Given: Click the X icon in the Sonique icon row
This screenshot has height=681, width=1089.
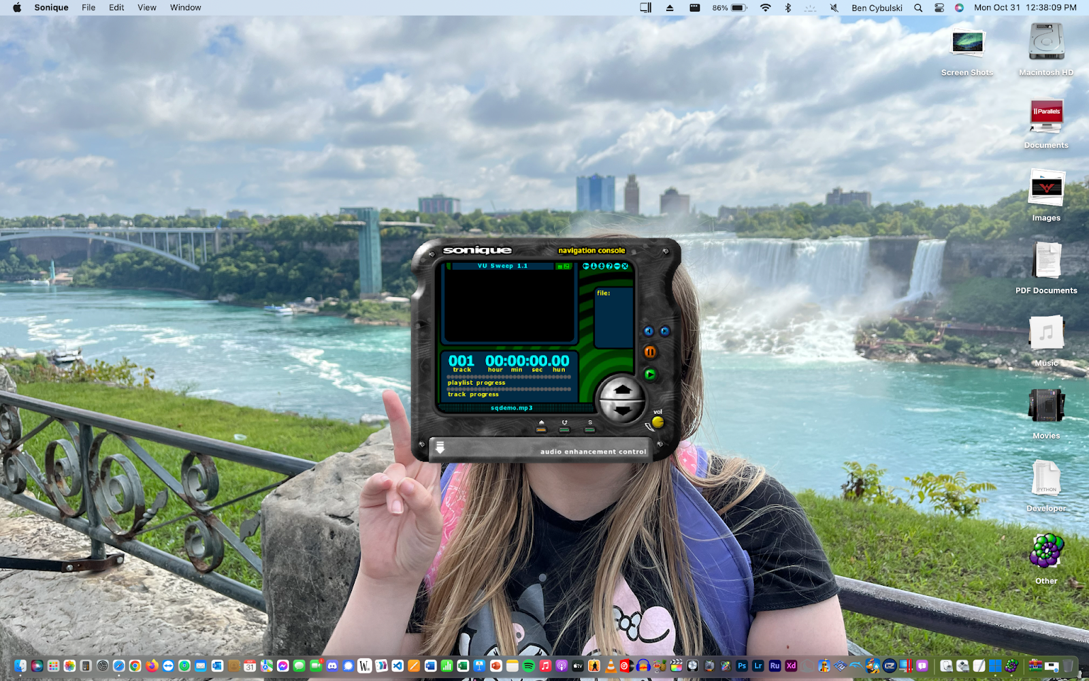Looking at the screenshot, I should (625, 266).
